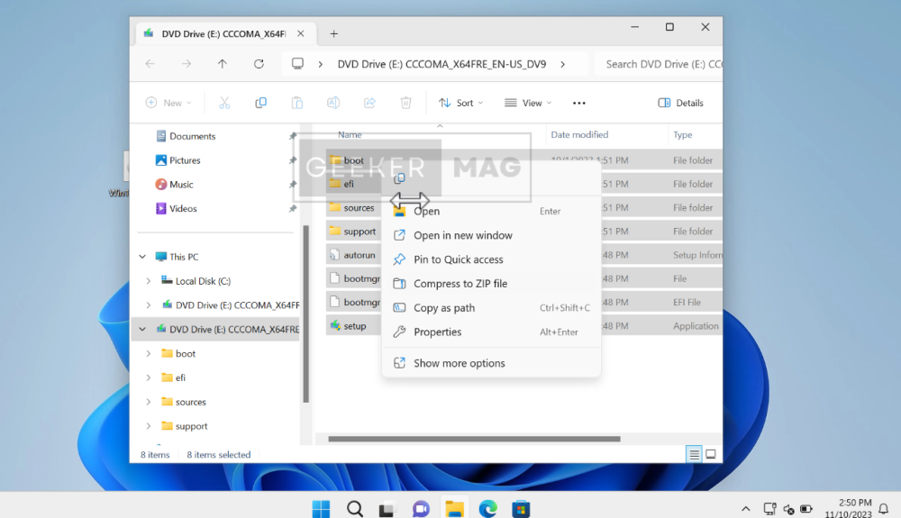Viewport: 901px width, 518px height.
Task: Click the Cut scissors icon in toolbar
Action: (x=224, y=103)
